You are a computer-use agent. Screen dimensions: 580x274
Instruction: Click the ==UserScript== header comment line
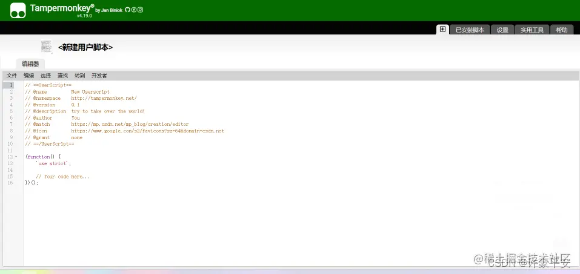[x=48, y=85]
